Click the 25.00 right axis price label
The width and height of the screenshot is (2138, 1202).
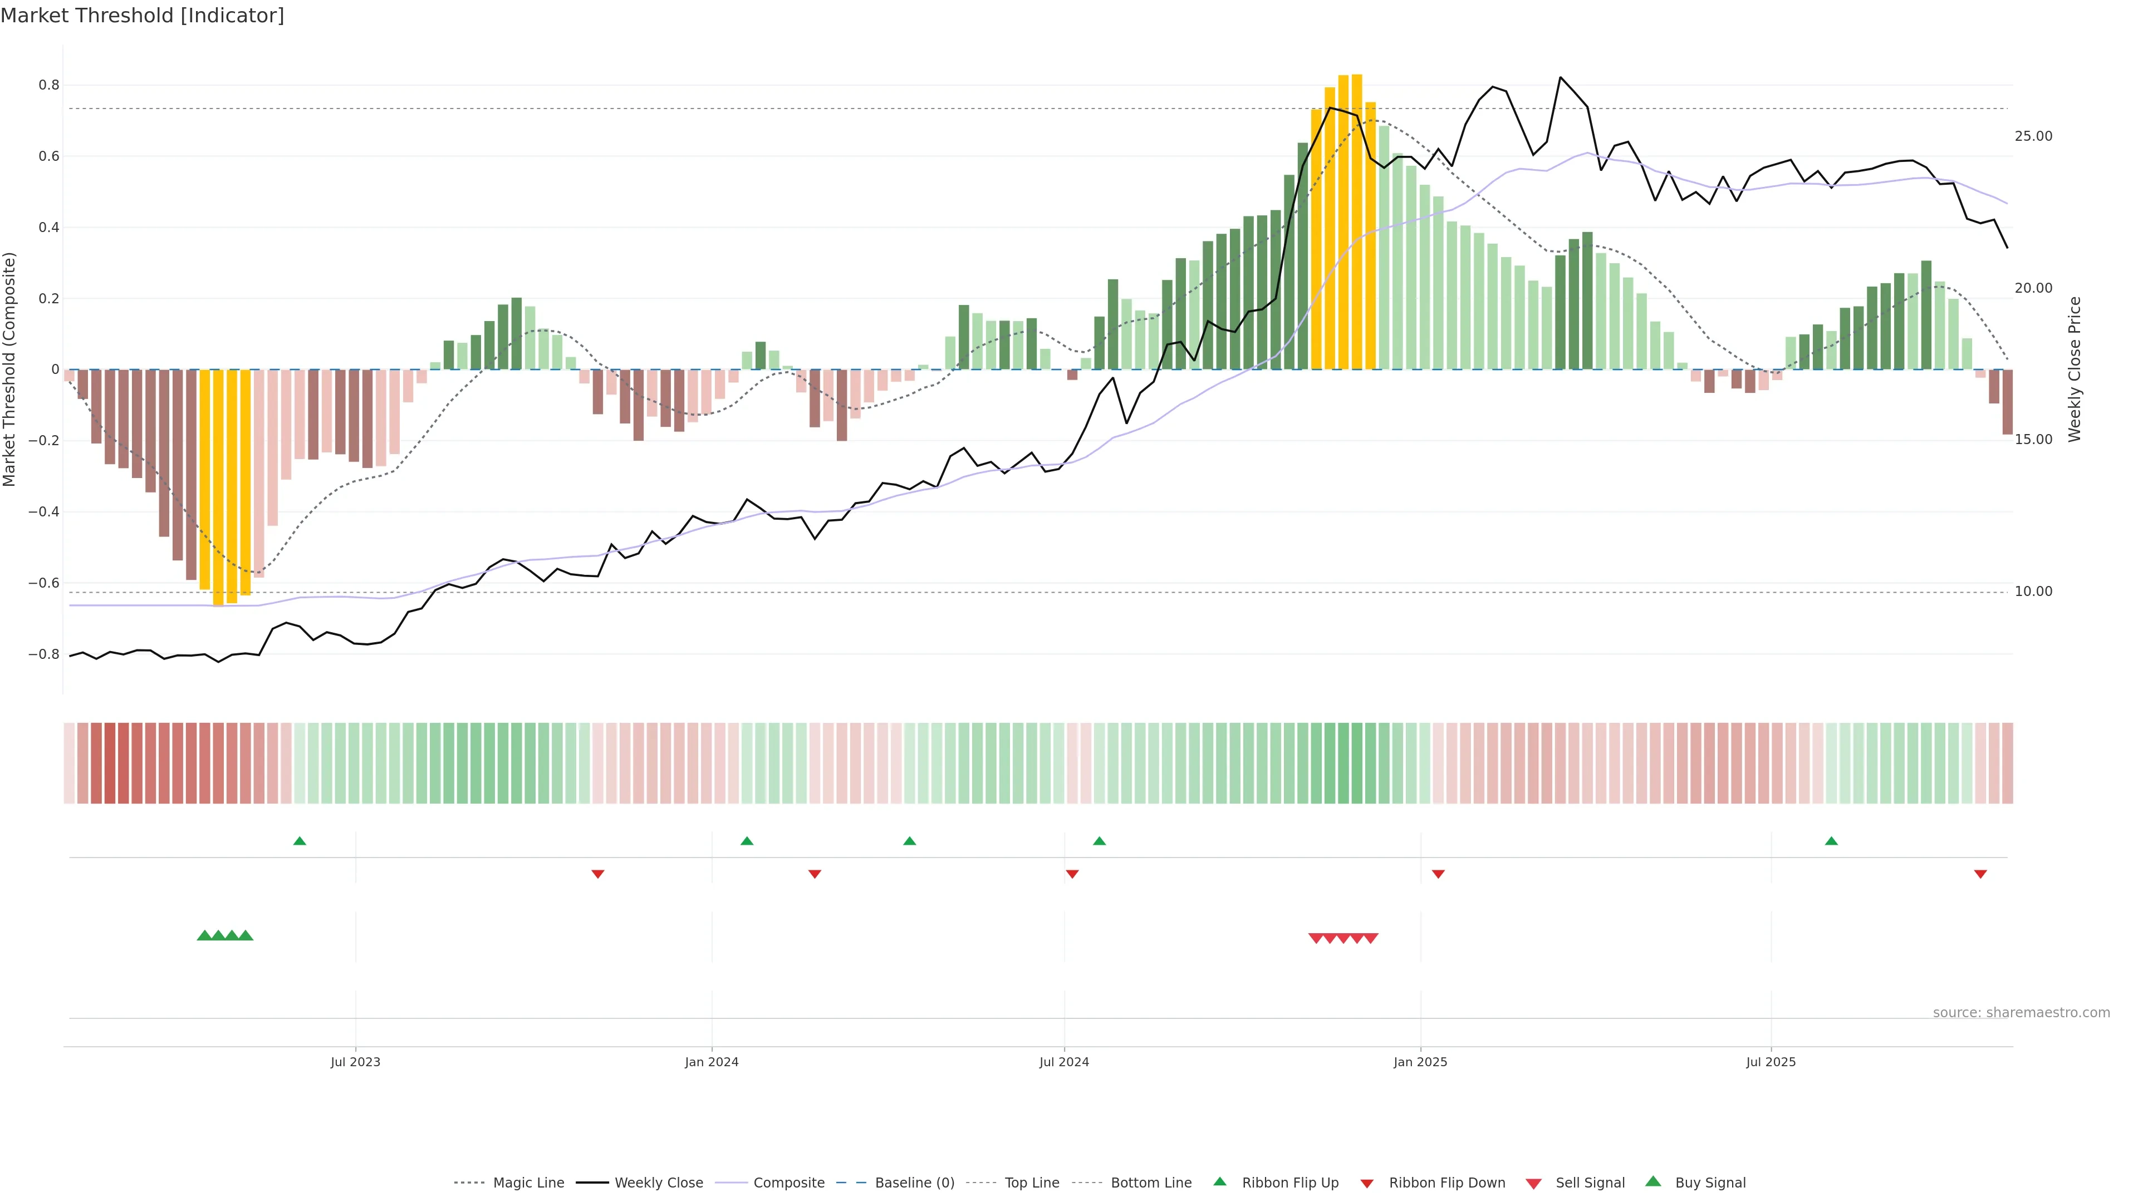click(x=2033, y=136)
